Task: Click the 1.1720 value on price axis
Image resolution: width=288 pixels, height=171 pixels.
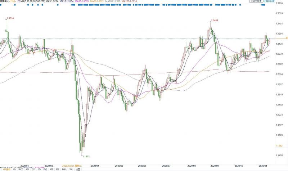Action: [279, 135]
